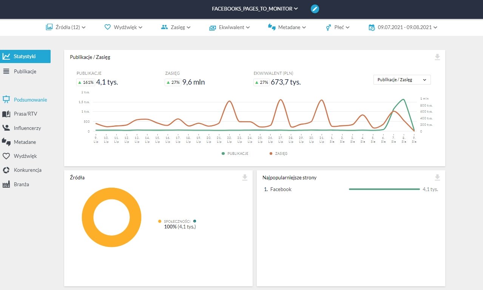Image resolution: width=483 pixels, height=290 pixels.
Task: Click the heart icon beside Wydźwięk filter
Action: click(108, 27)
